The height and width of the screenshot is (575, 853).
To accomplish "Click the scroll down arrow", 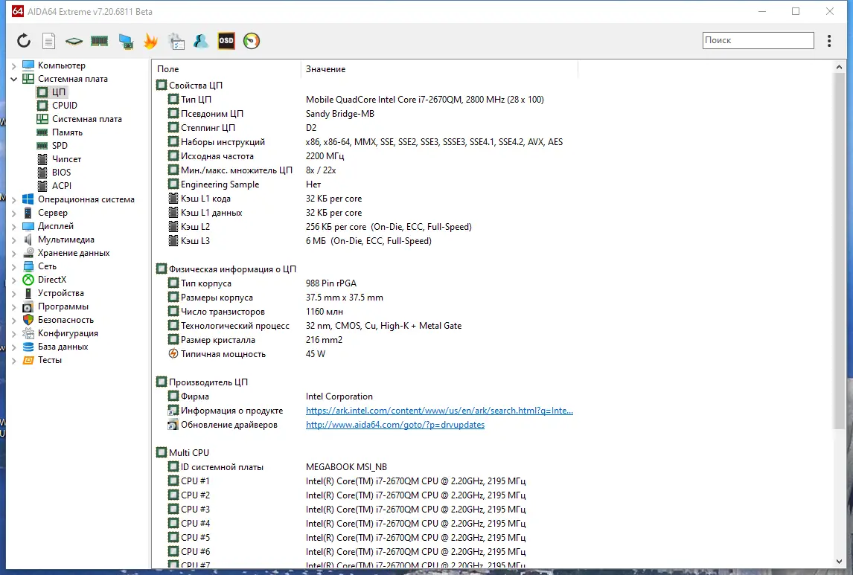I will tap(839, 562).
